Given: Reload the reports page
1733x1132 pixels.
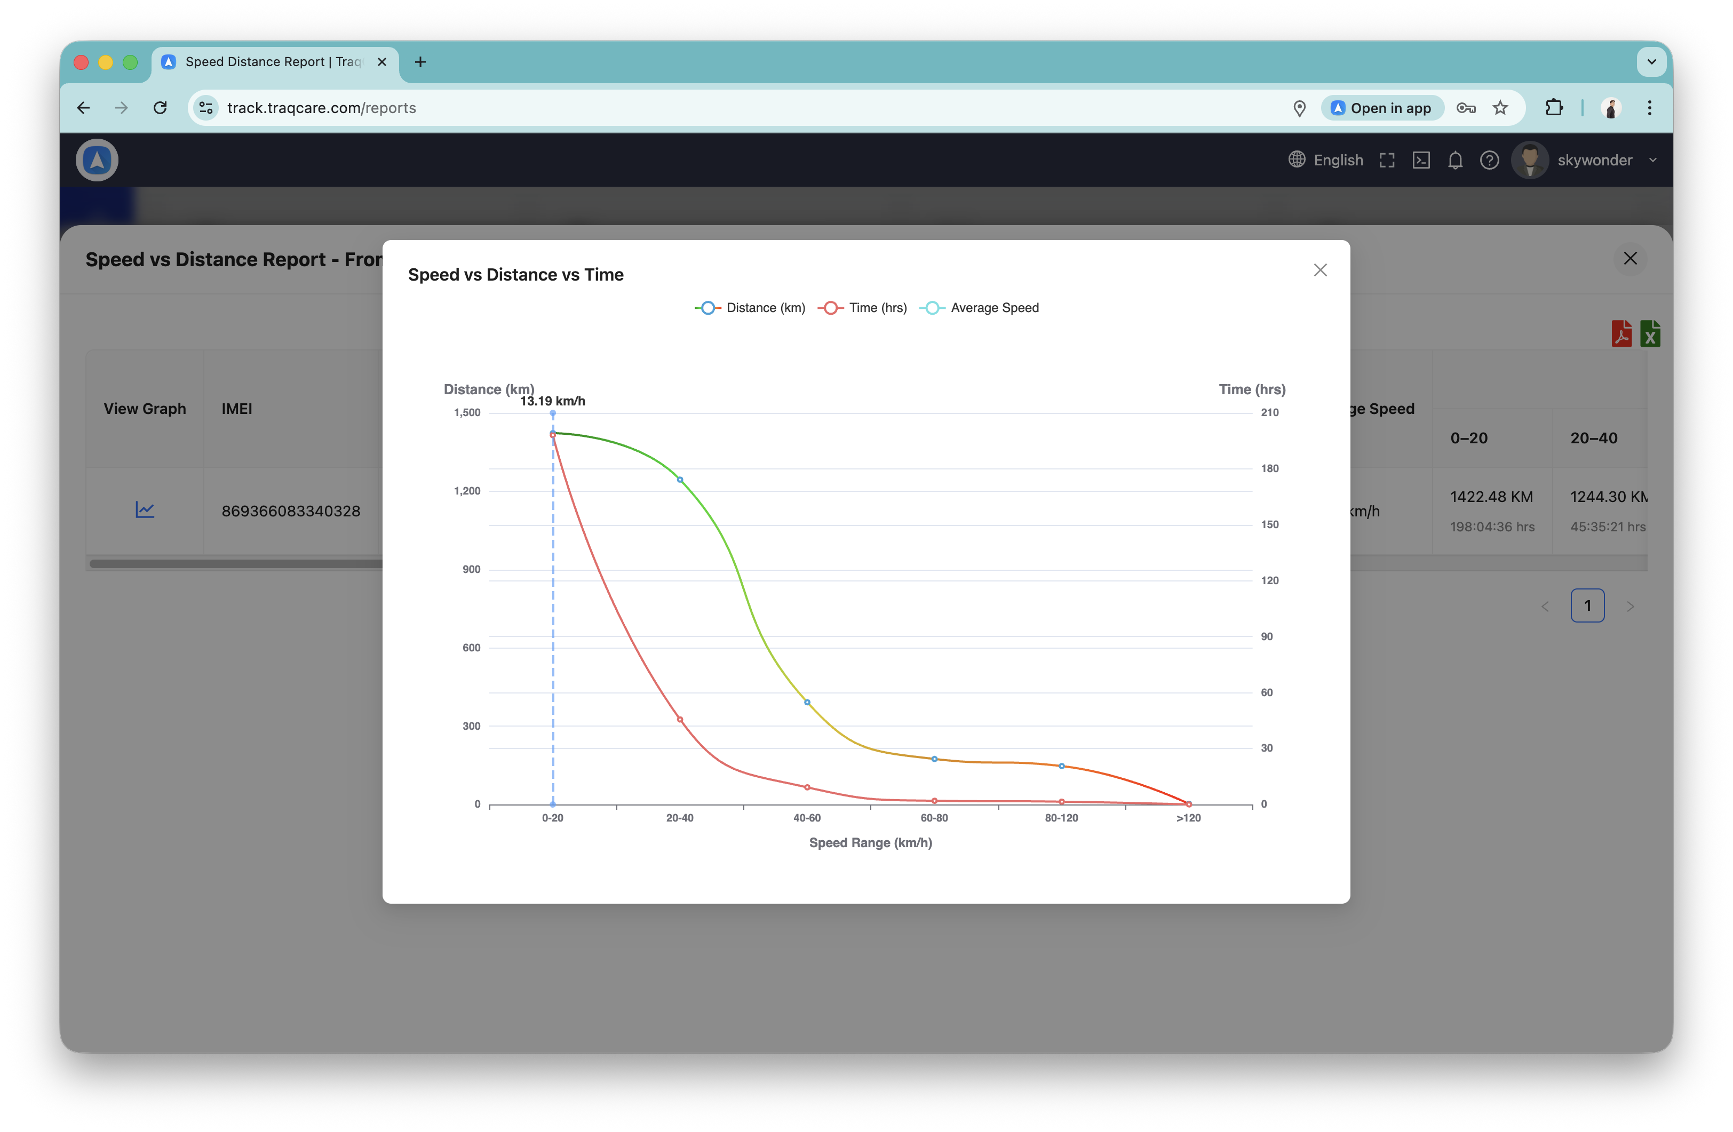Looking at the screenshot, I should 160,108.
